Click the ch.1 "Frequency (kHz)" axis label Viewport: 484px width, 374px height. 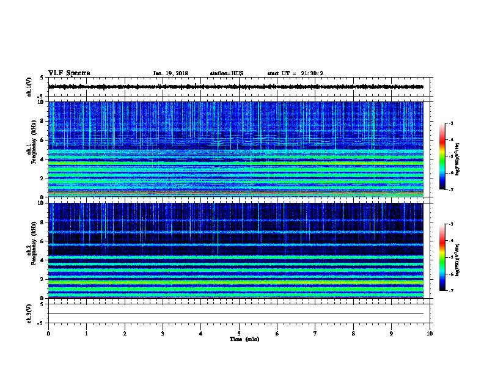click(x=34, y=142)
